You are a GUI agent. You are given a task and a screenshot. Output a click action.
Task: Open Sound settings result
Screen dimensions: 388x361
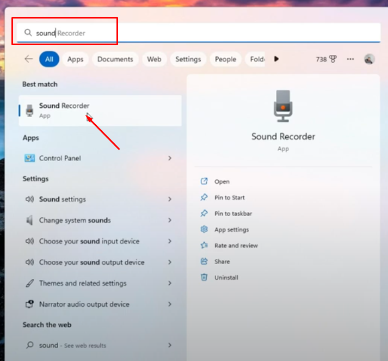(x=100, y=199)
